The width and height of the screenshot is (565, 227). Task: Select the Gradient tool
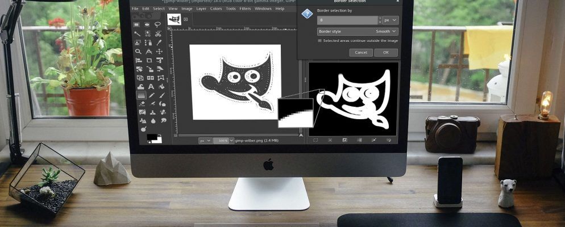point(141,96)
